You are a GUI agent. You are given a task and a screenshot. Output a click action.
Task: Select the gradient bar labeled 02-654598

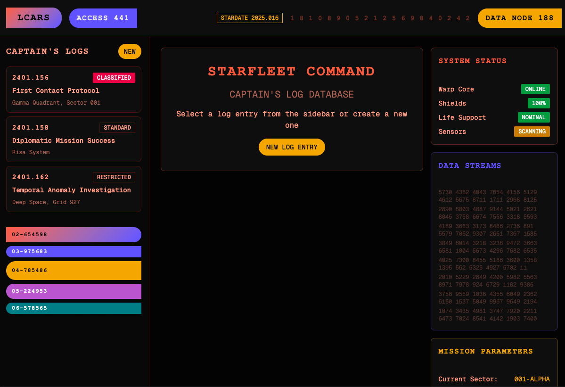tap(74, 235)
